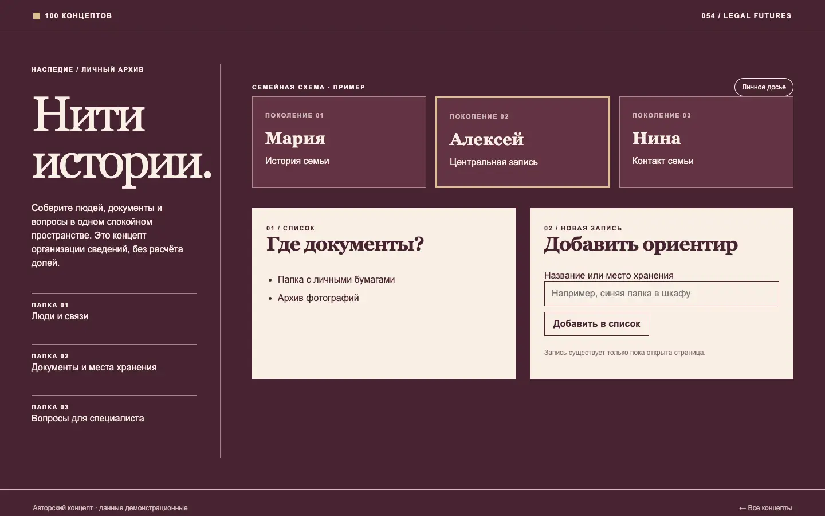
Task: Select the Алексей generation 02 card
Action: [x=522, y=142]
